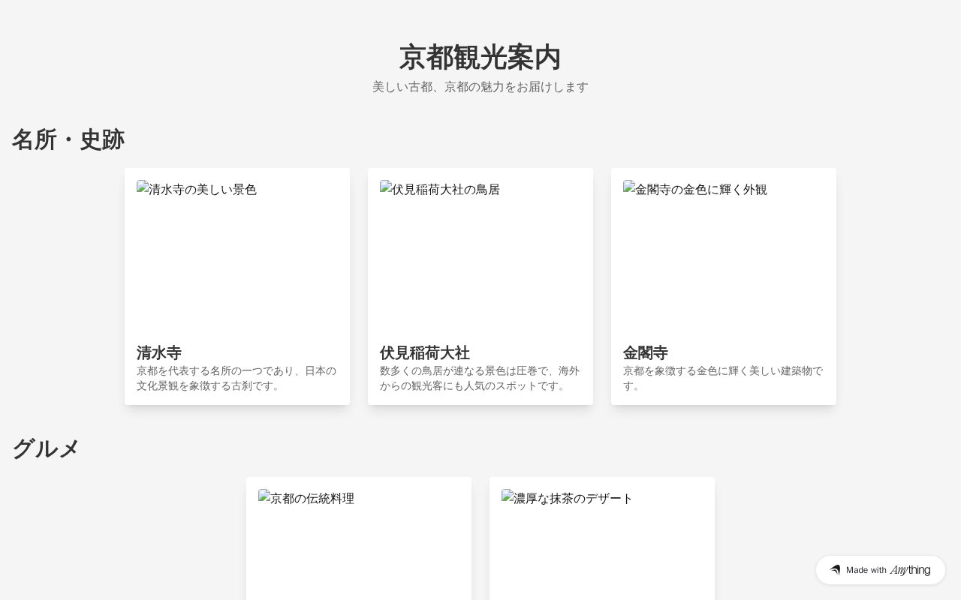Click the broken image icon beside 京都の伝統料理
The image size is (961, 600).
click(264, 496)
